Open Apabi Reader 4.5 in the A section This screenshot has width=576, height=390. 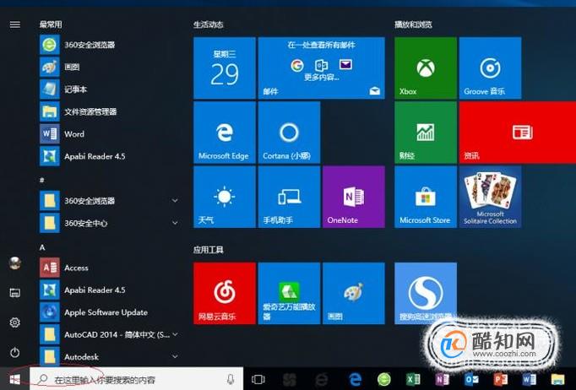(x=110, y=290)
